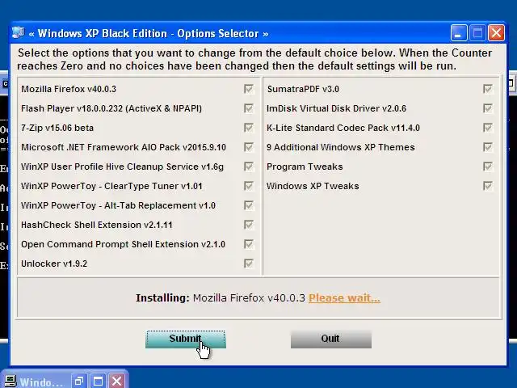Uncheck the Unlocker v1.9.2 checkbox
Viewport: 517px width, 388px height.
point(249,264)
